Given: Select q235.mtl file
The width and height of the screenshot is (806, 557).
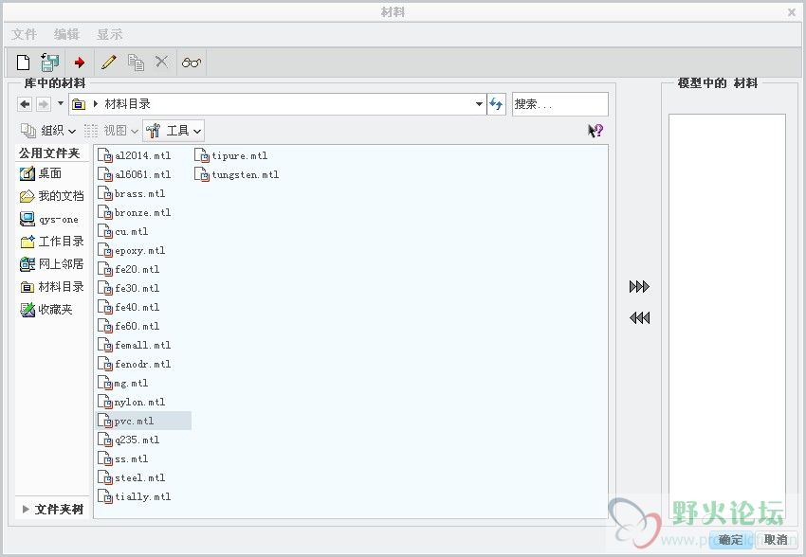Looking at the screenshot, I should [x=129, y=440].
